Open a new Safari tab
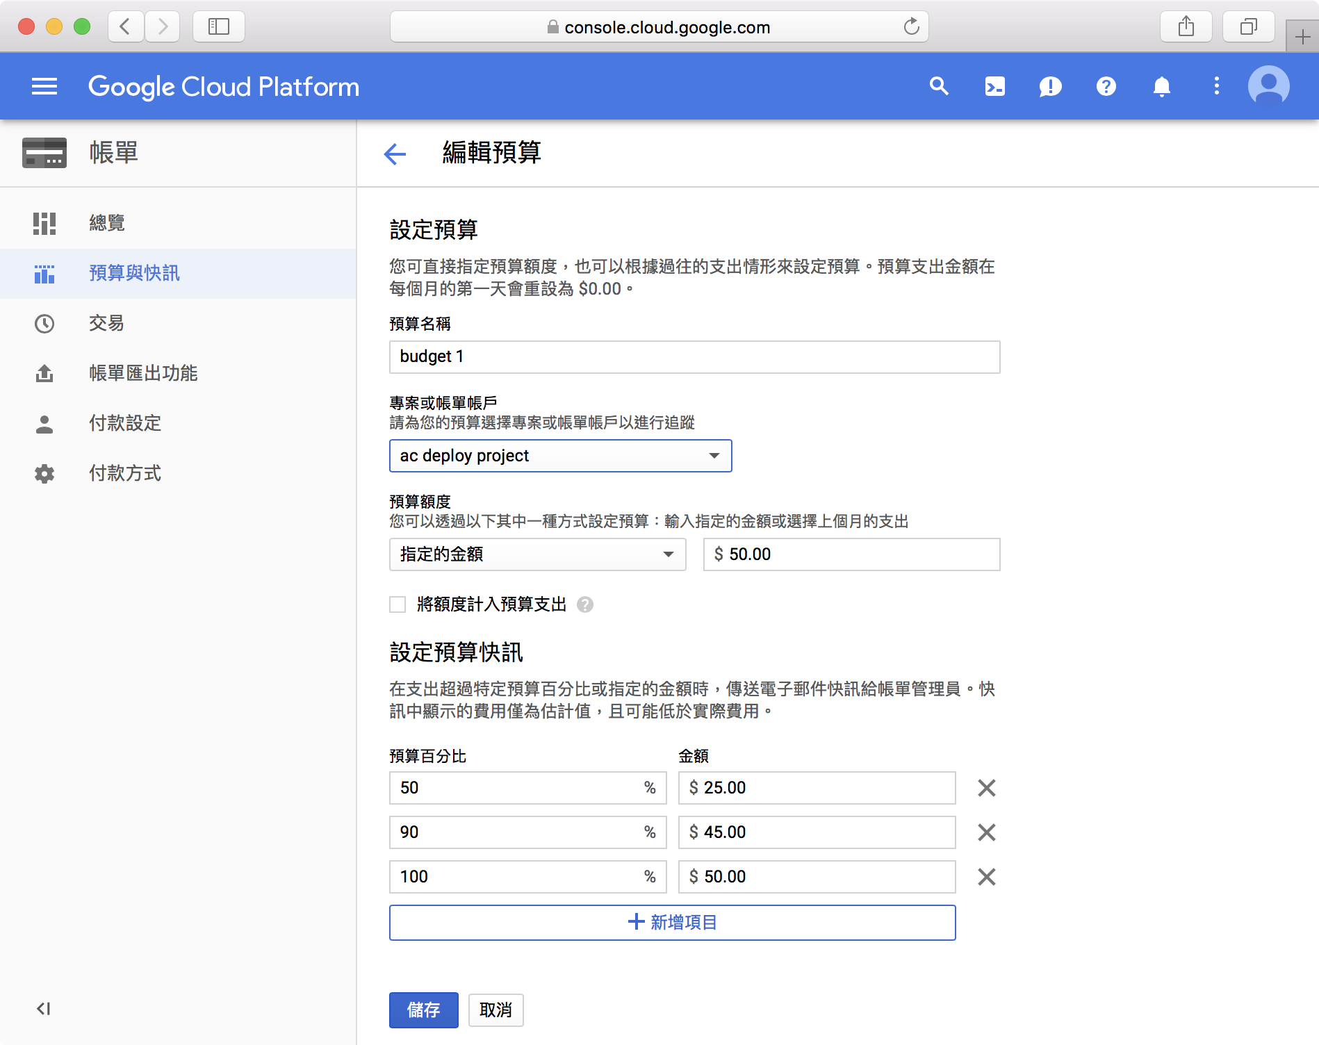 1303,37
